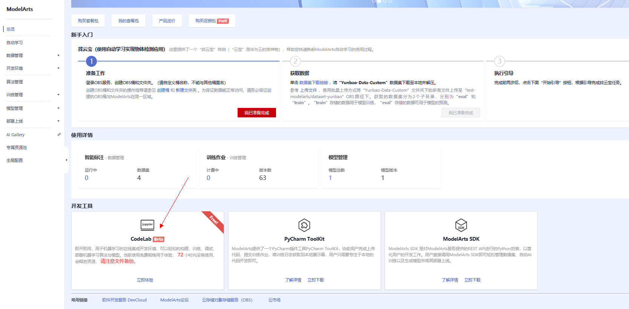
Task: Click the Beta badge next to CodeLab
Action: click(x=159, y=239)
